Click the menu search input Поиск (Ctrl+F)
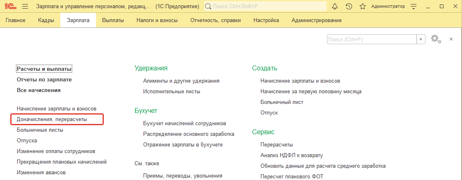The image size is (462, 180). pyautogui.click(x=371, y=39)
